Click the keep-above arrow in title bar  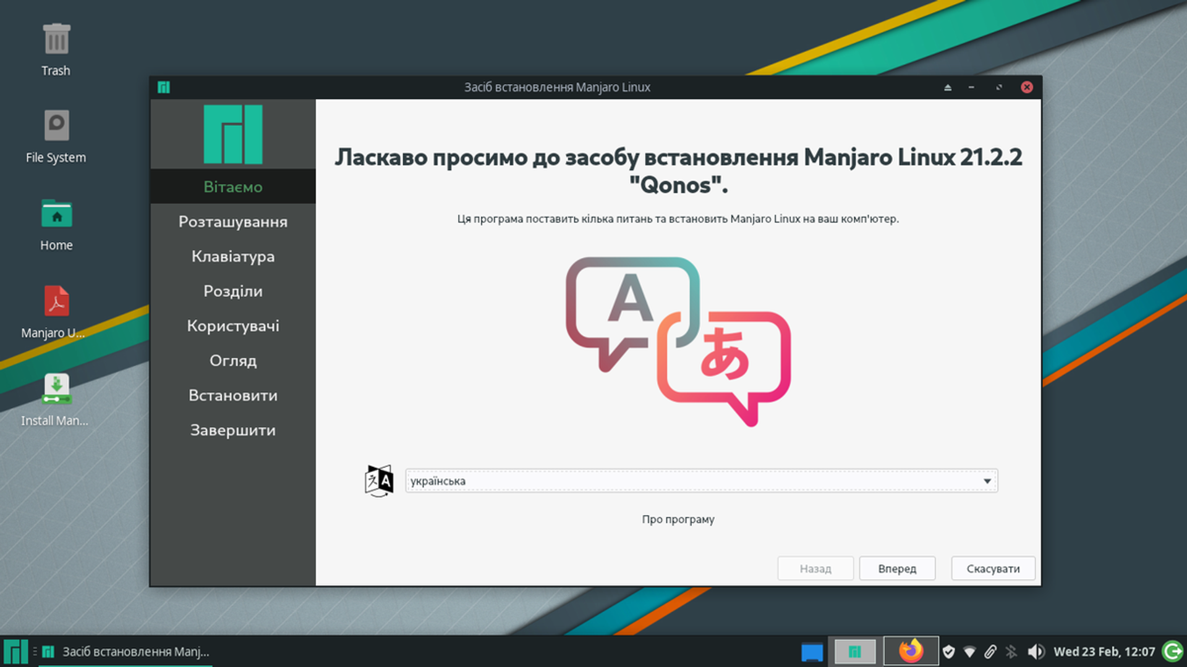(948, 87)
